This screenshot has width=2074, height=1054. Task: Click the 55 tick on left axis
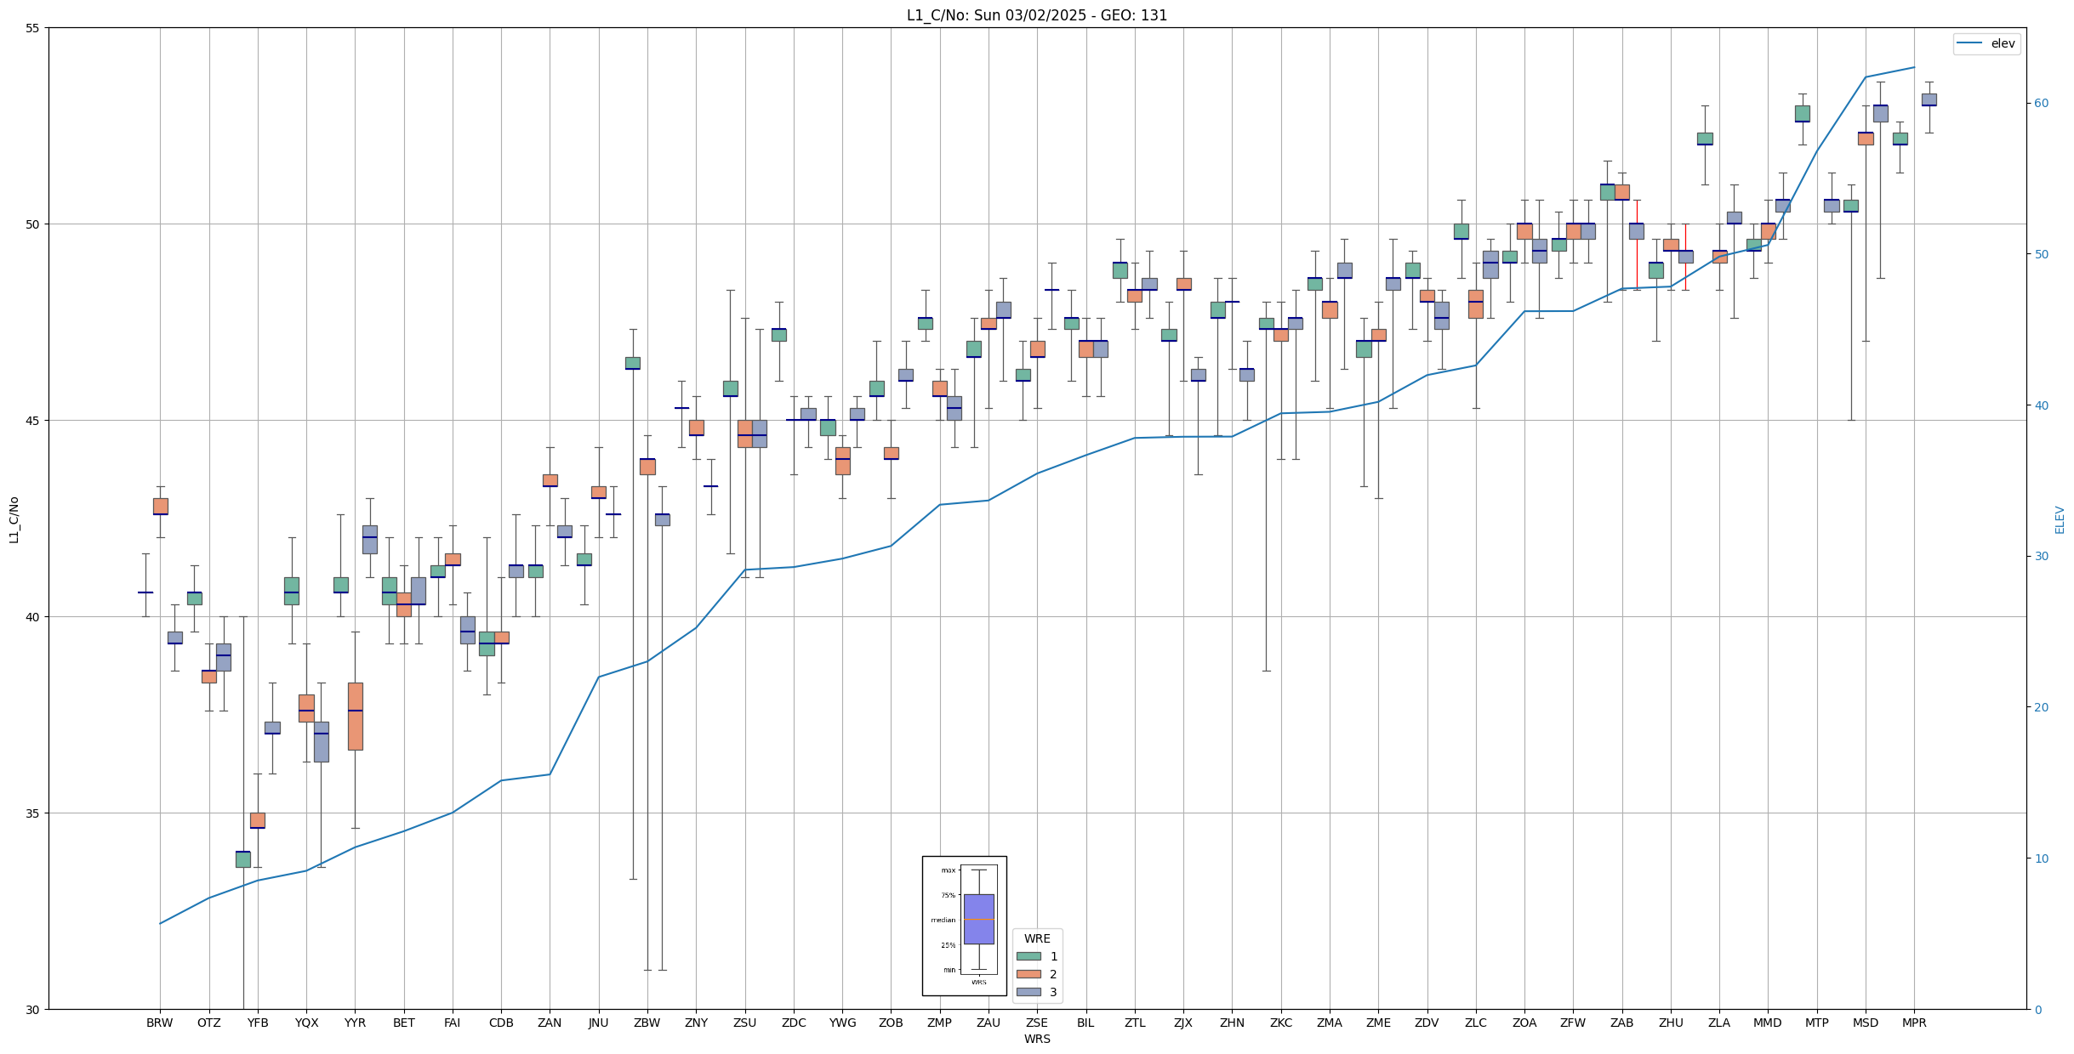pos(33,28)
